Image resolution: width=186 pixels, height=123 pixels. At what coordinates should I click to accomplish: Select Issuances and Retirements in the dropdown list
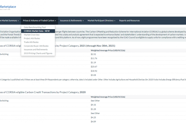click(x=36, y=50)
